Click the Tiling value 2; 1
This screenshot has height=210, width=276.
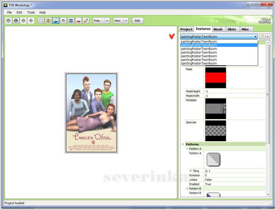[x=235, y=171]
